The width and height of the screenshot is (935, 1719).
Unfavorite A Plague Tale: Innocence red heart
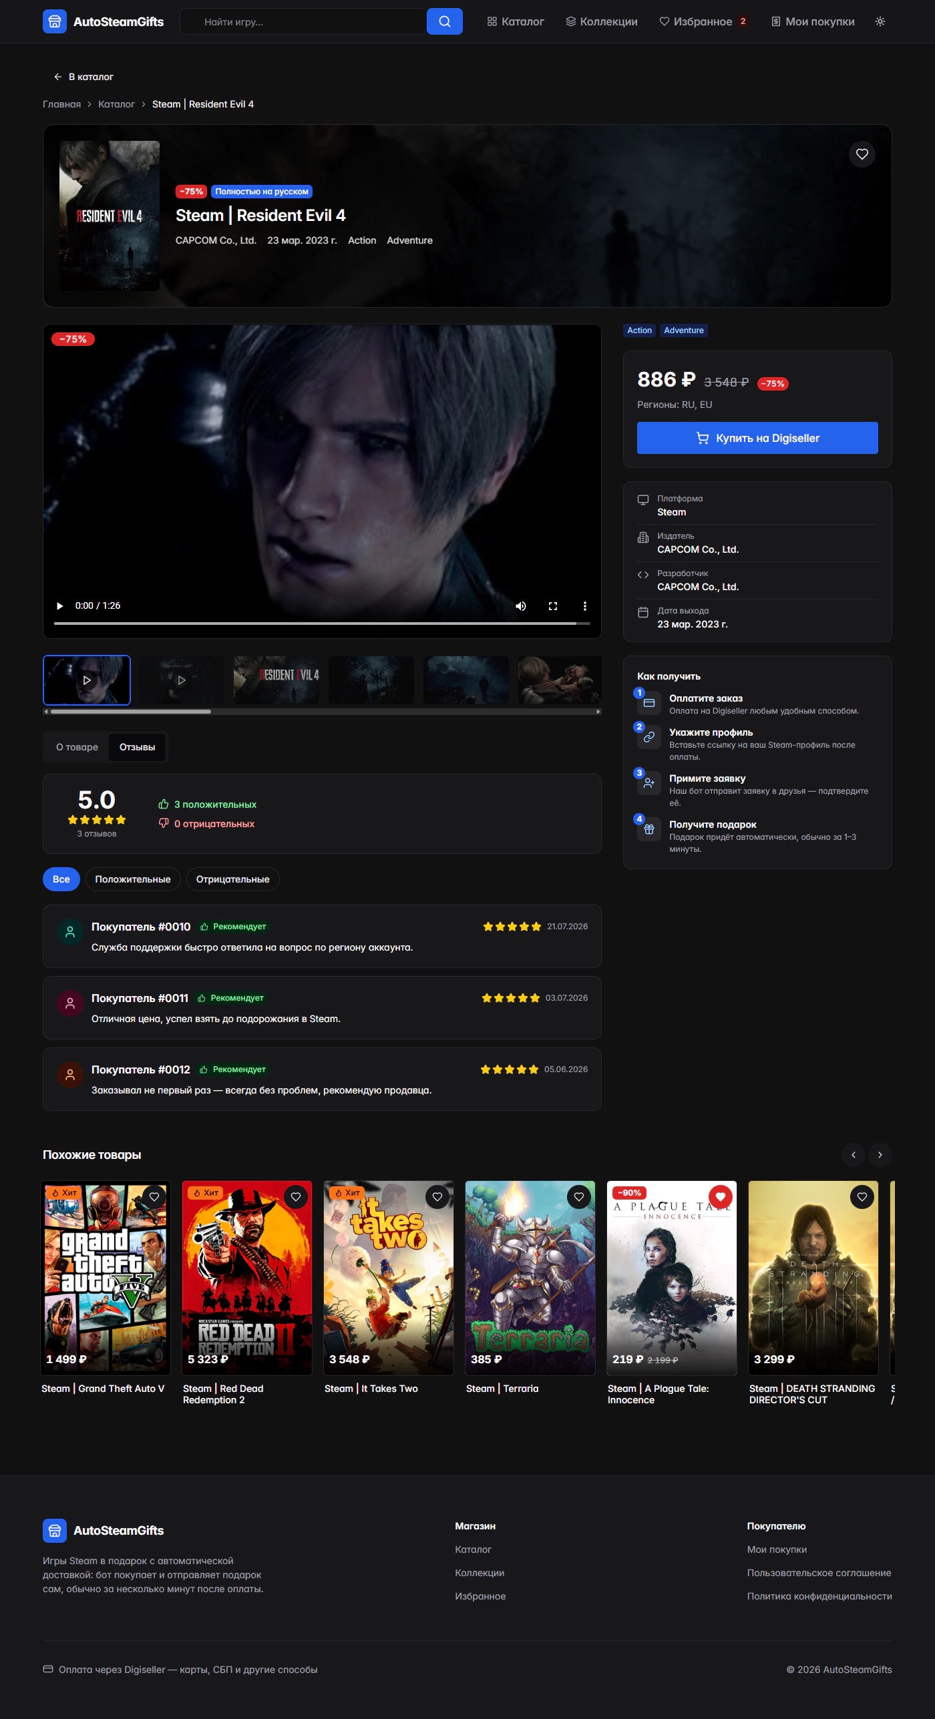(721, 1197)
